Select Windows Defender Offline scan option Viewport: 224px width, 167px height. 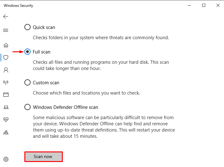[x=27, y=107]
